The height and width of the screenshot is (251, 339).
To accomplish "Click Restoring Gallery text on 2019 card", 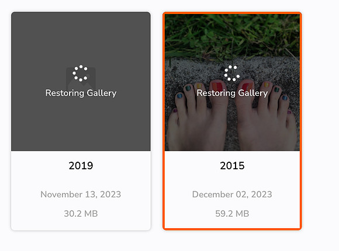I will [81, 93].
